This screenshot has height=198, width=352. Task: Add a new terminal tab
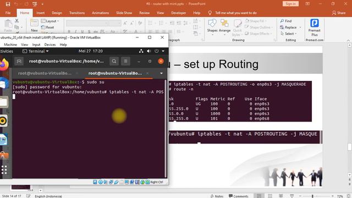pyautogui.click(x=19, y=61)
